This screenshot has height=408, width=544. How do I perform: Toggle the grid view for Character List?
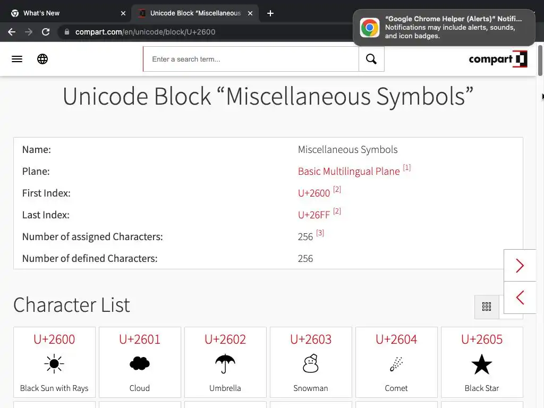click(486, 307)
